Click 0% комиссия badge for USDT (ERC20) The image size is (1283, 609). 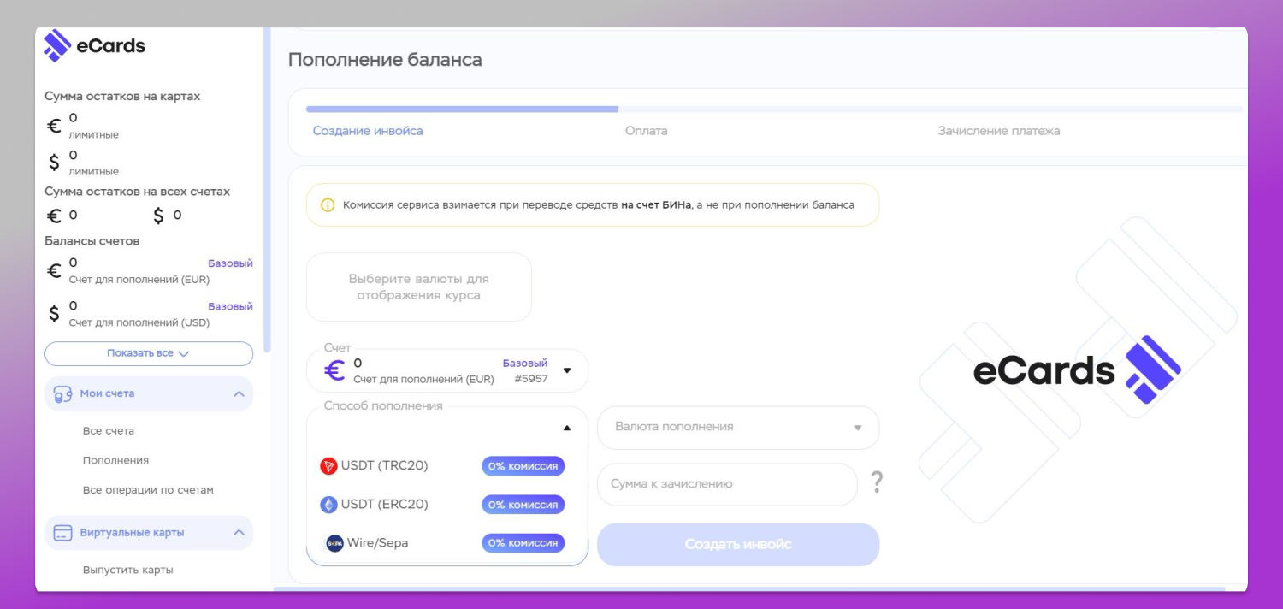523,505
